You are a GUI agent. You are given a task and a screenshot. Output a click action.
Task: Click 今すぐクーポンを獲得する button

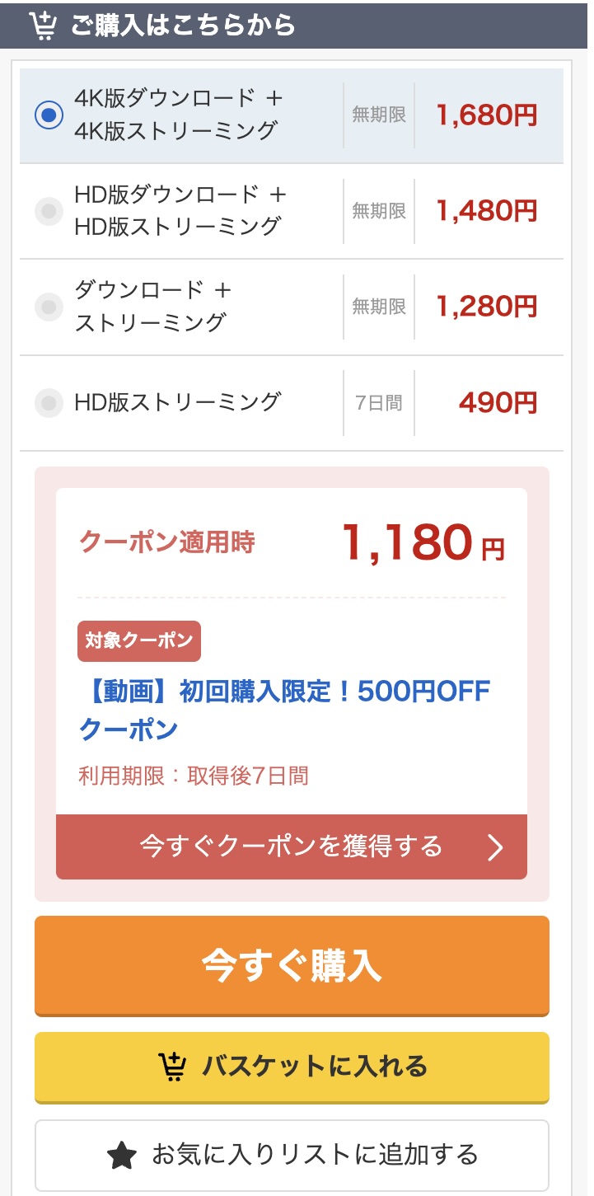pos(292,847)
